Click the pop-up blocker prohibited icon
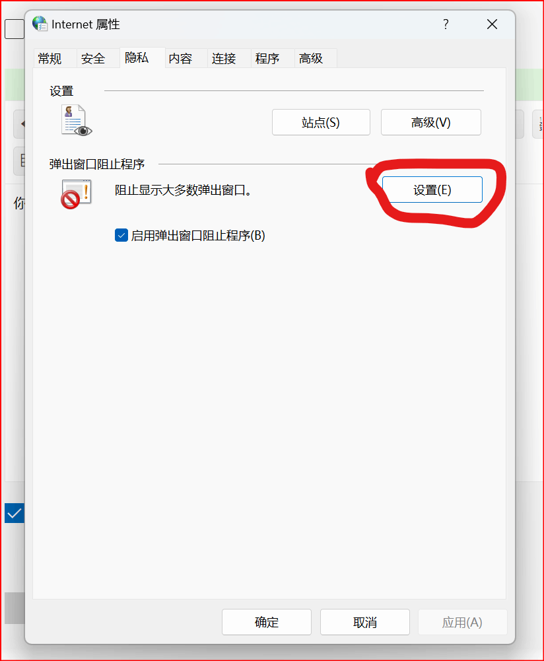The width and height of the screenshot is (544, 661). tap(77, 194)
